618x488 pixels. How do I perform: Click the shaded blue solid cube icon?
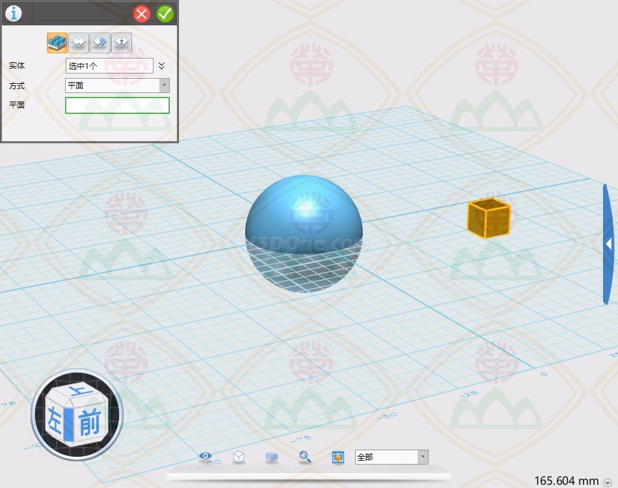tap(271, 457)
